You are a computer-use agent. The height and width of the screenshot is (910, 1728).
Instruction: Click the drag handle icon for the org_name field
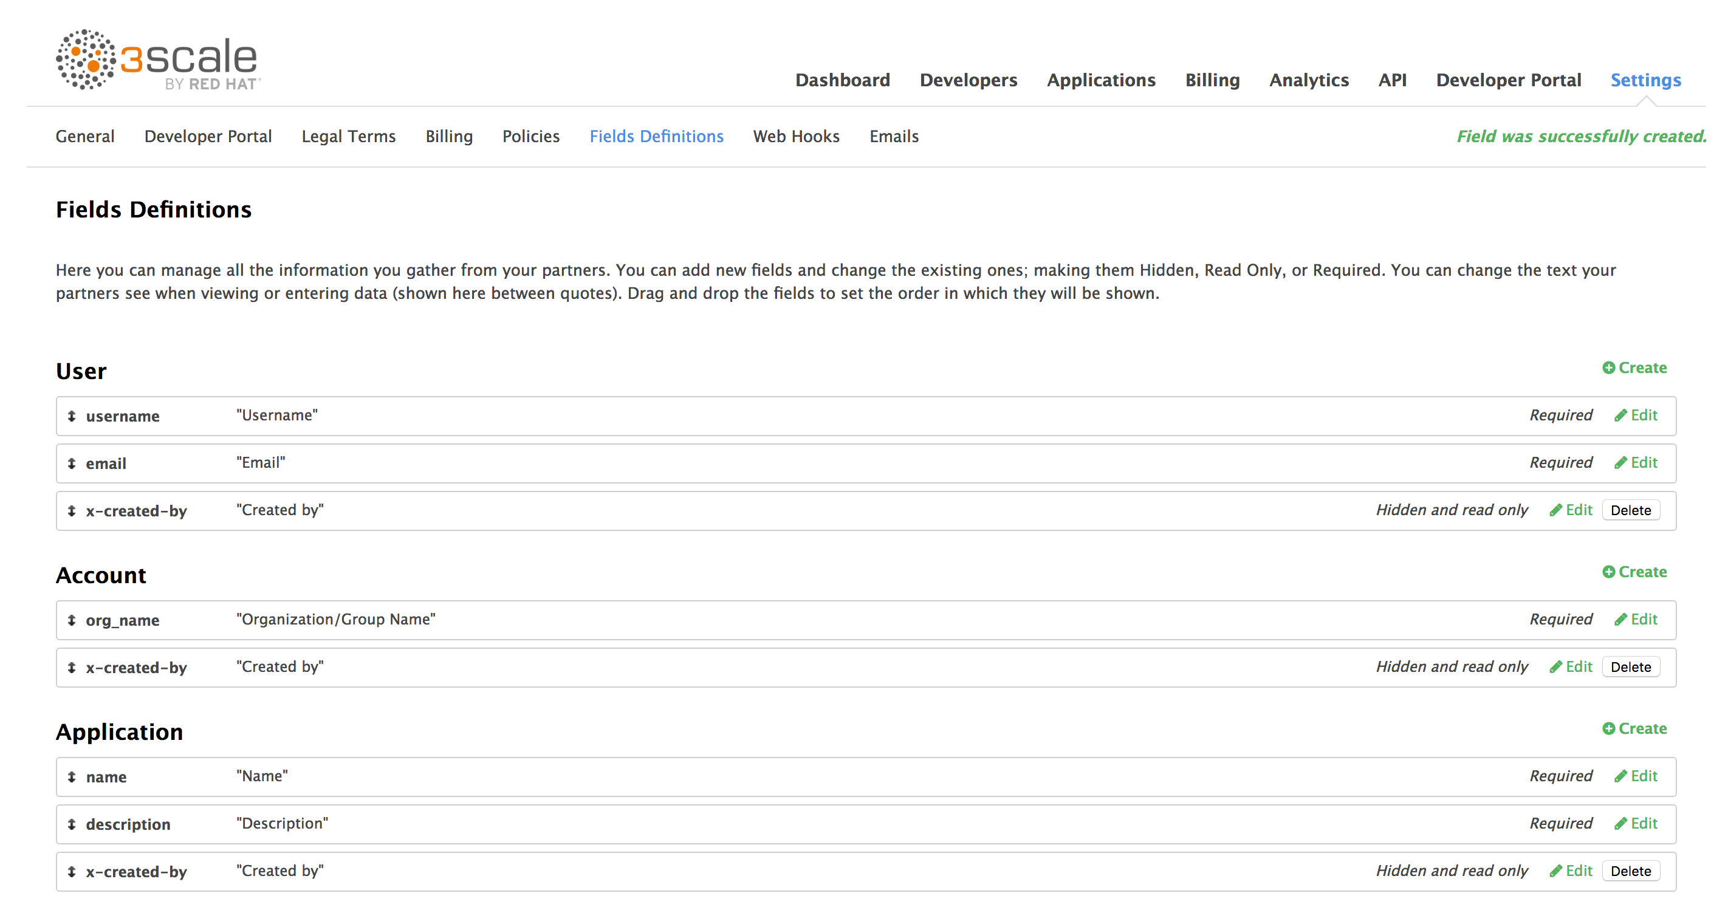click(72, 620)
